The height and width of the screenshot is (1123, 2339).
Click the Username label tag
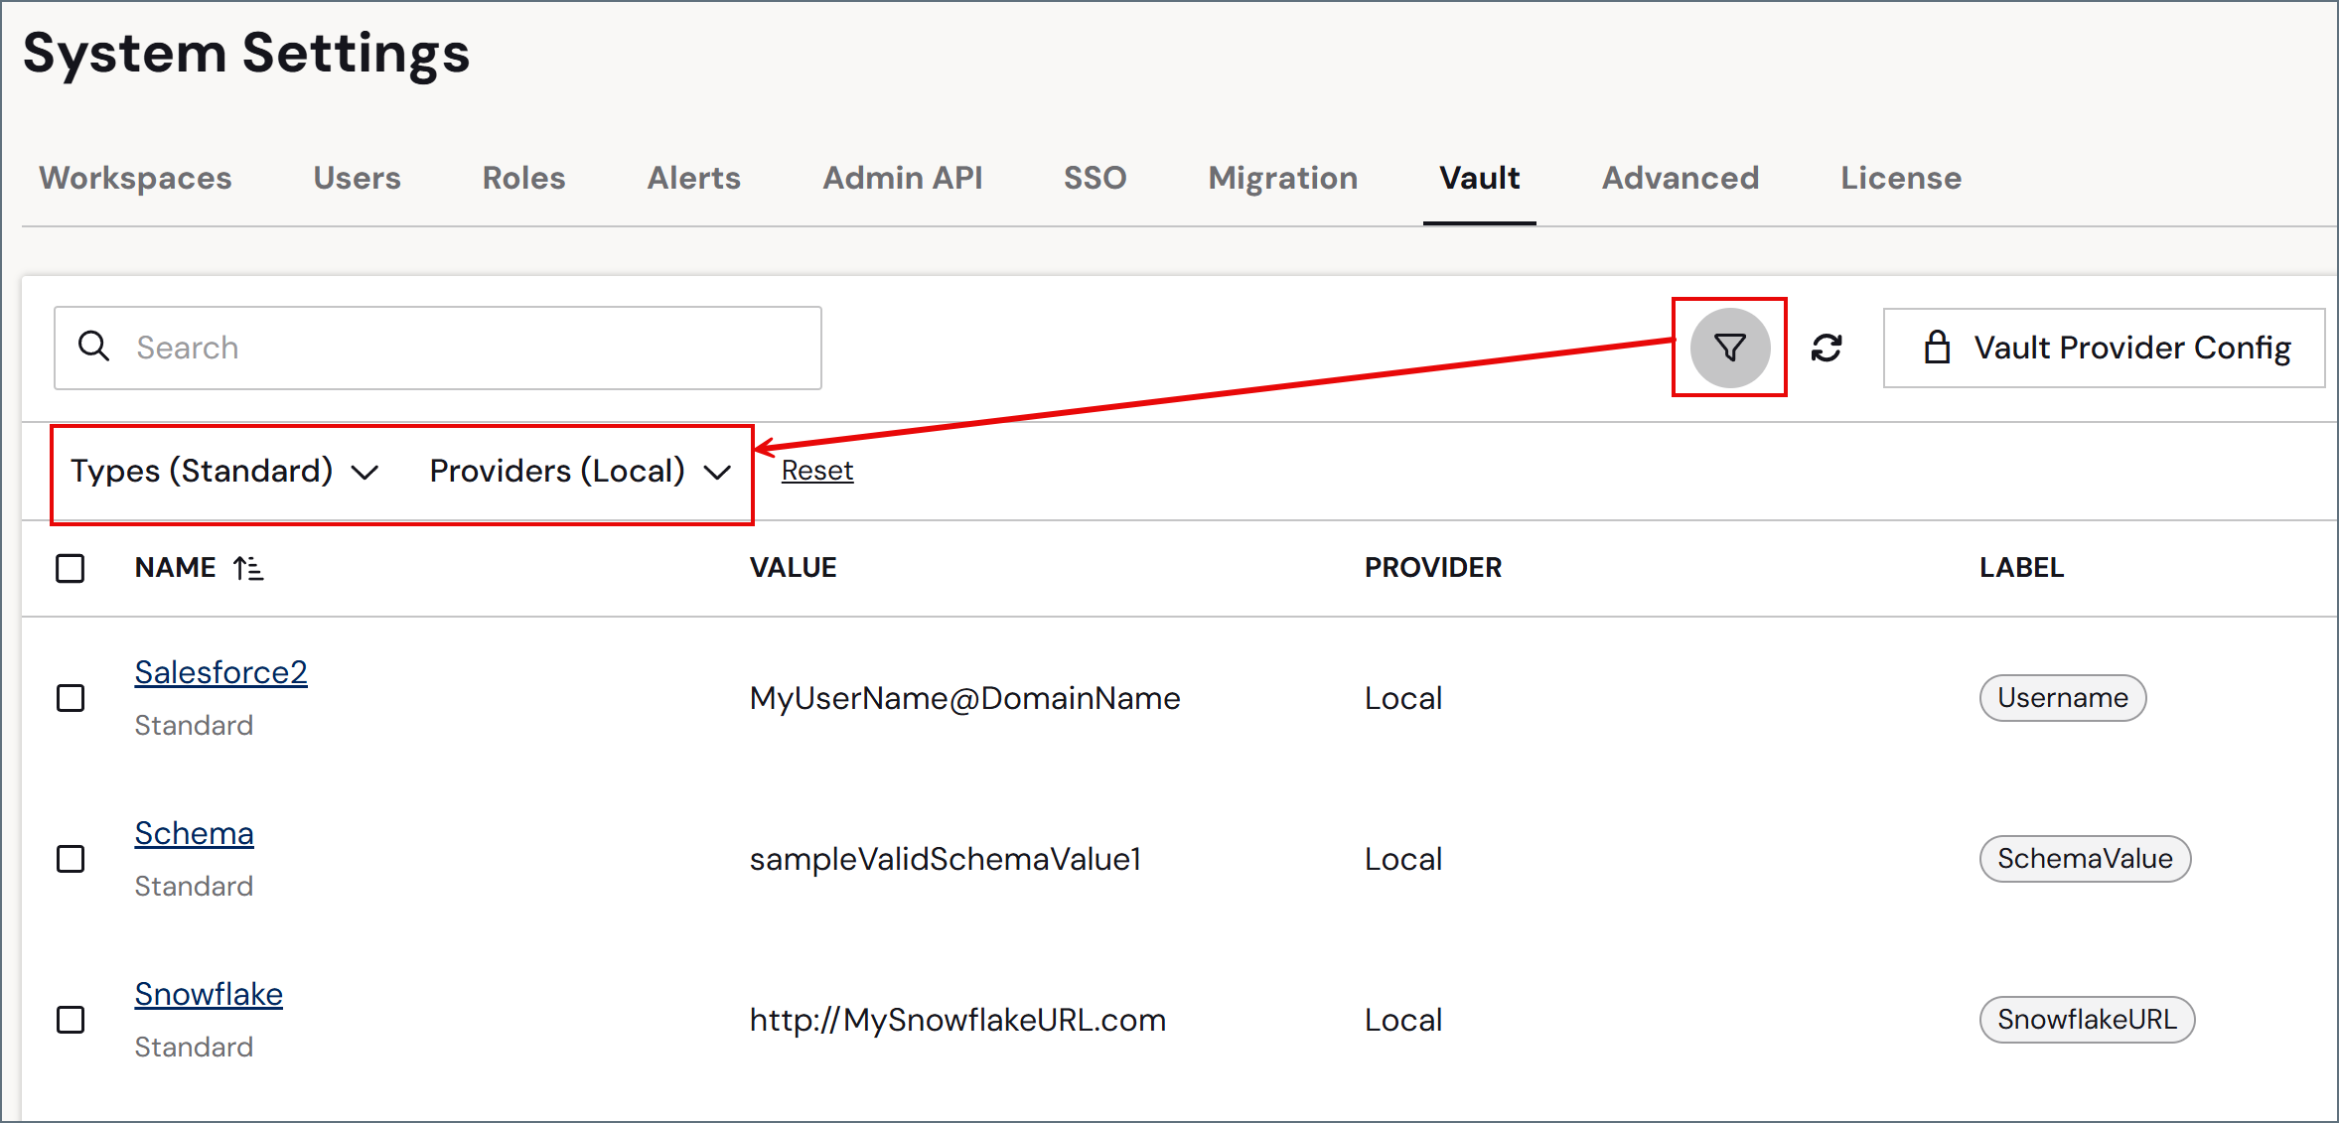tap(2063, 698)
